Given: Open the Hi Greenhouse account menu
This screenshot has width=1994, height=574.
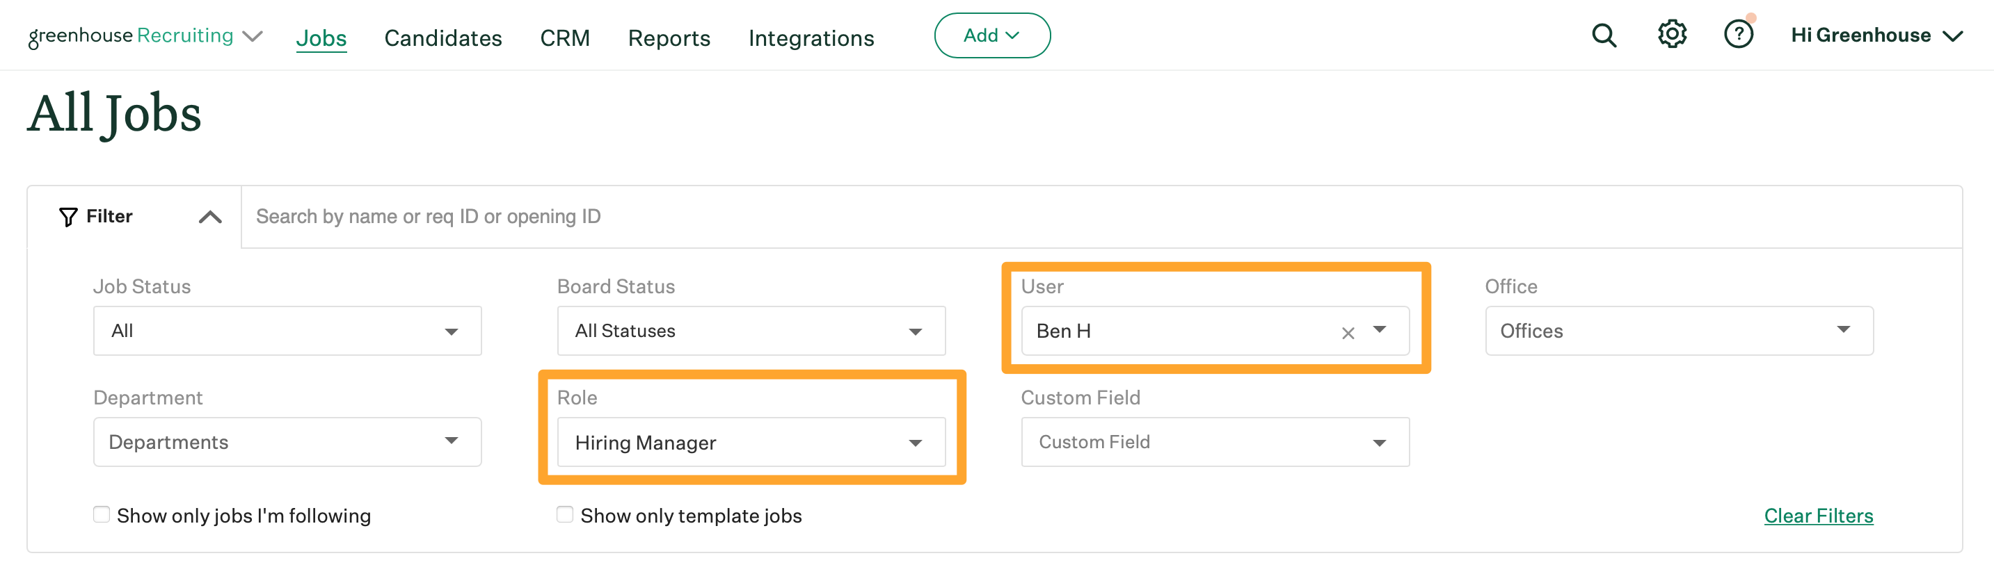Looking at the screenshot, I should (x=1877, y=35).
